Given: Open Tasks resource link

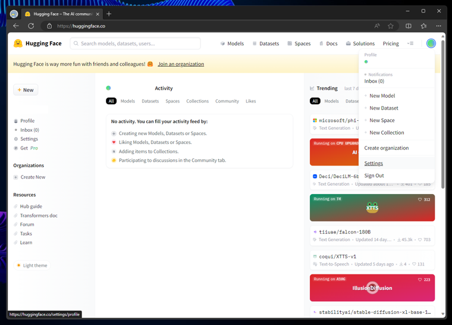Looking at the screenshot, I should point(23,233).
